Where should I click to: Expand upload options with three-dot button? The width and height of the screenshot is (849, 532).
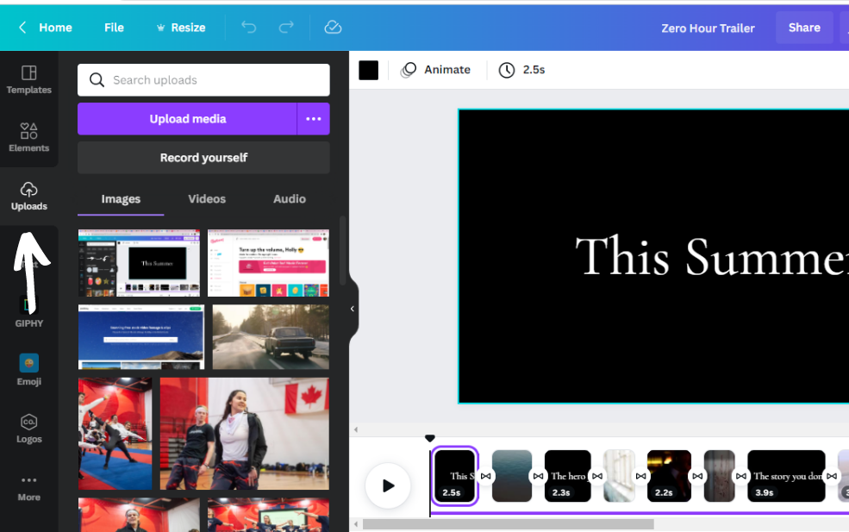(314, 119)
